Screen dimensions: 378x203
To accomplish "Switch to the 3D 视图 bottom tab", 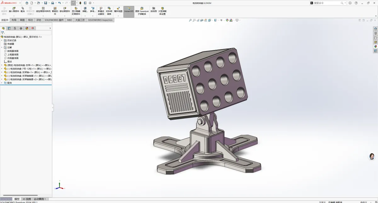I will tap(27, 199).
